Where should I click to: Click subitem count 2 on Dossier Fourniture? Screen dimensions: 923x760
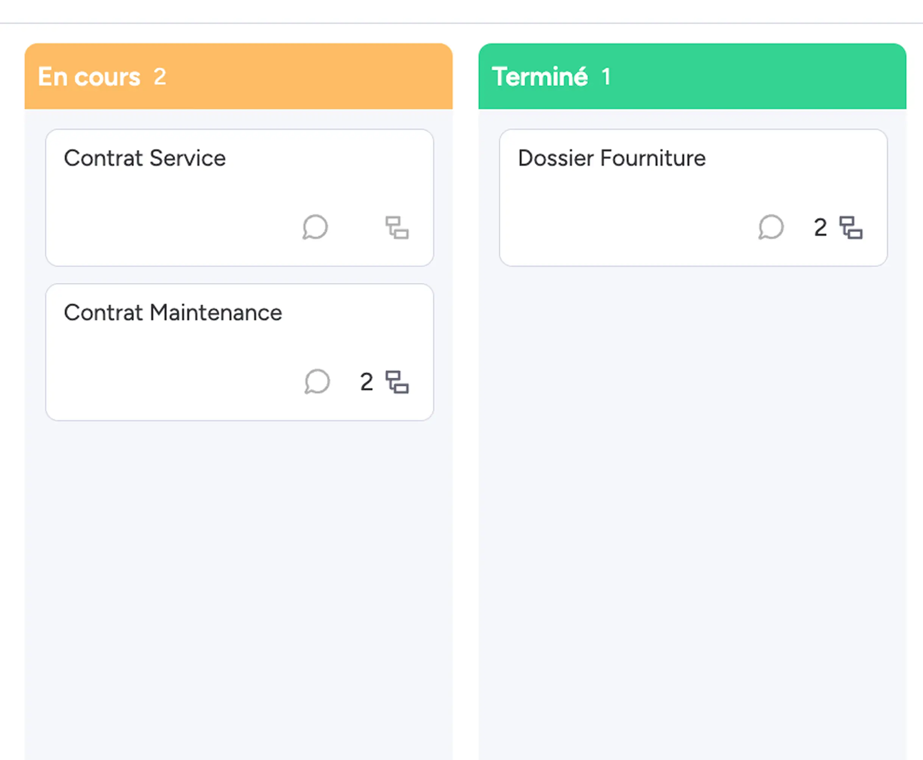coord(820,227)
